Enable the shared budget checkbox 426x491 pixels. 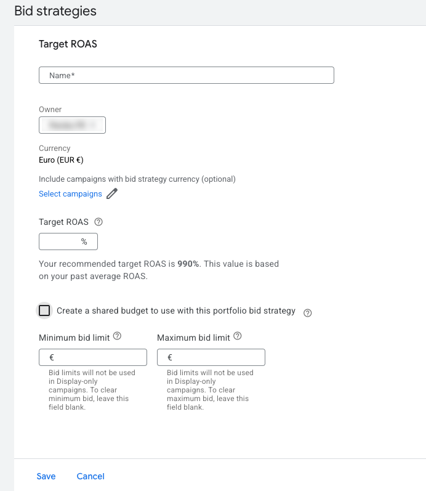click(x=44, y=310)
